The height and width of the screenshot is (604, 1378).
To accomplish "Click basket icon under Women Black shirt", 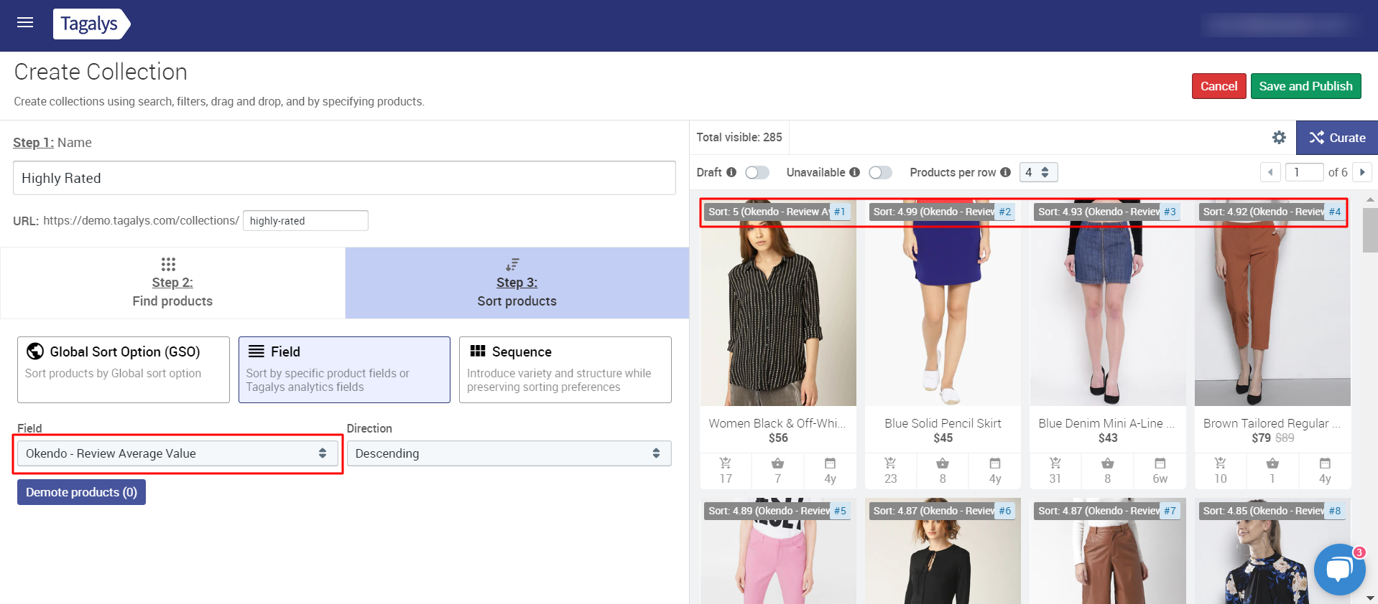I will click(x=777, y=463).
